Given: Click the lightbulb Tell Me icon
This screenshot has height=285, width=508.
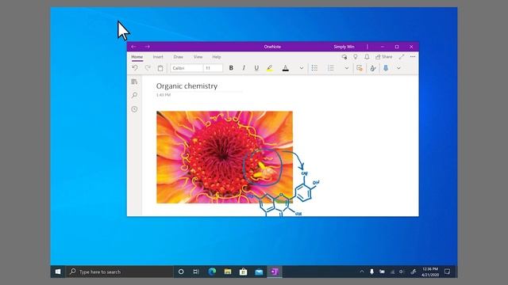Looking at the screenshot, I should (356, 57).
